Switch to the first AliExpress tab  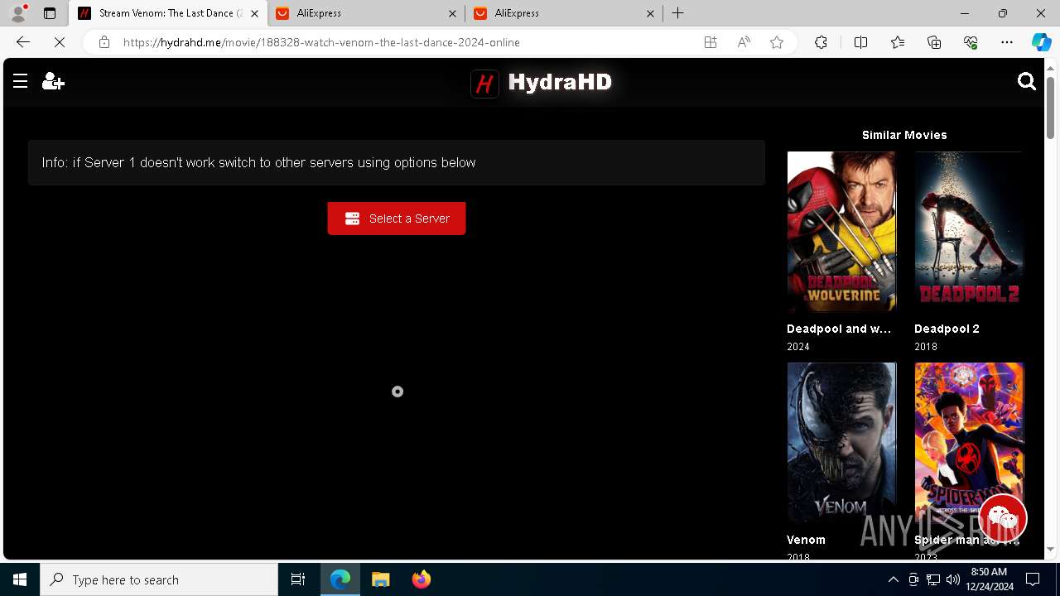click(366, 13)
